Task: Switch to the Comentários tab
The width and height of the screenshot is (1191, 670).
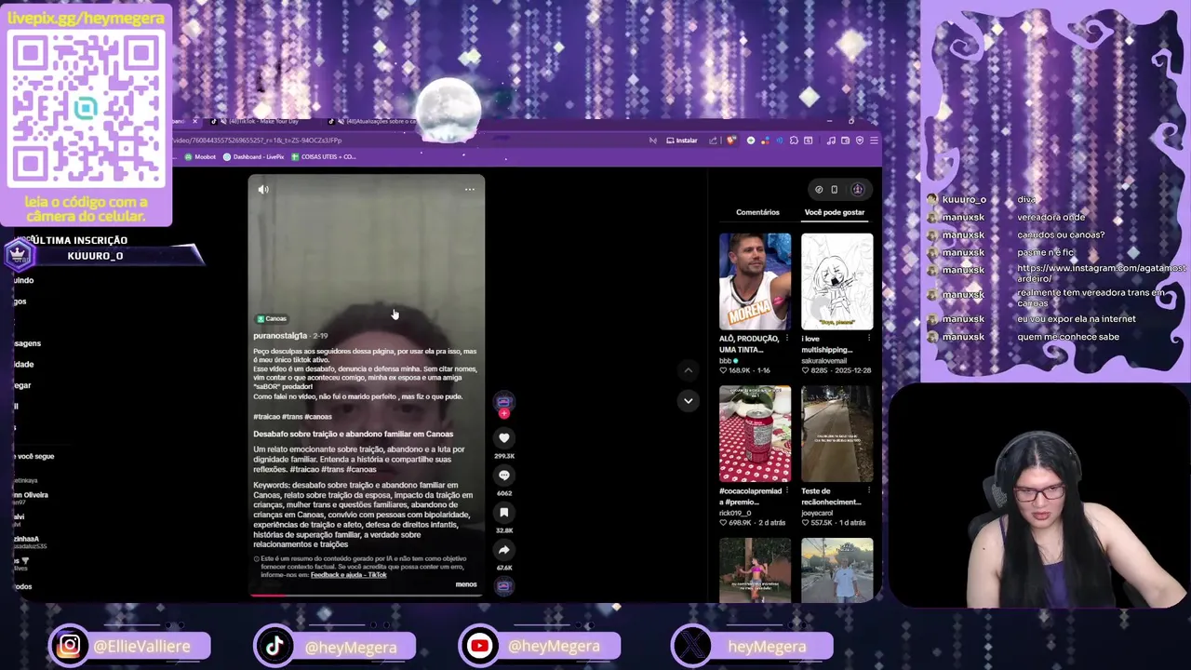Action: (x=757, y=212)
